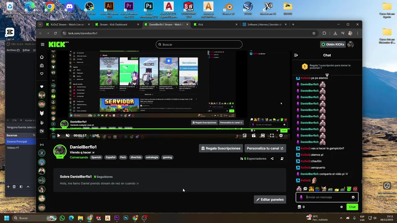This screenshot has height=223, width=397.
Task: Open Following heart outline icon in sidebar
Action: point(42,74)
